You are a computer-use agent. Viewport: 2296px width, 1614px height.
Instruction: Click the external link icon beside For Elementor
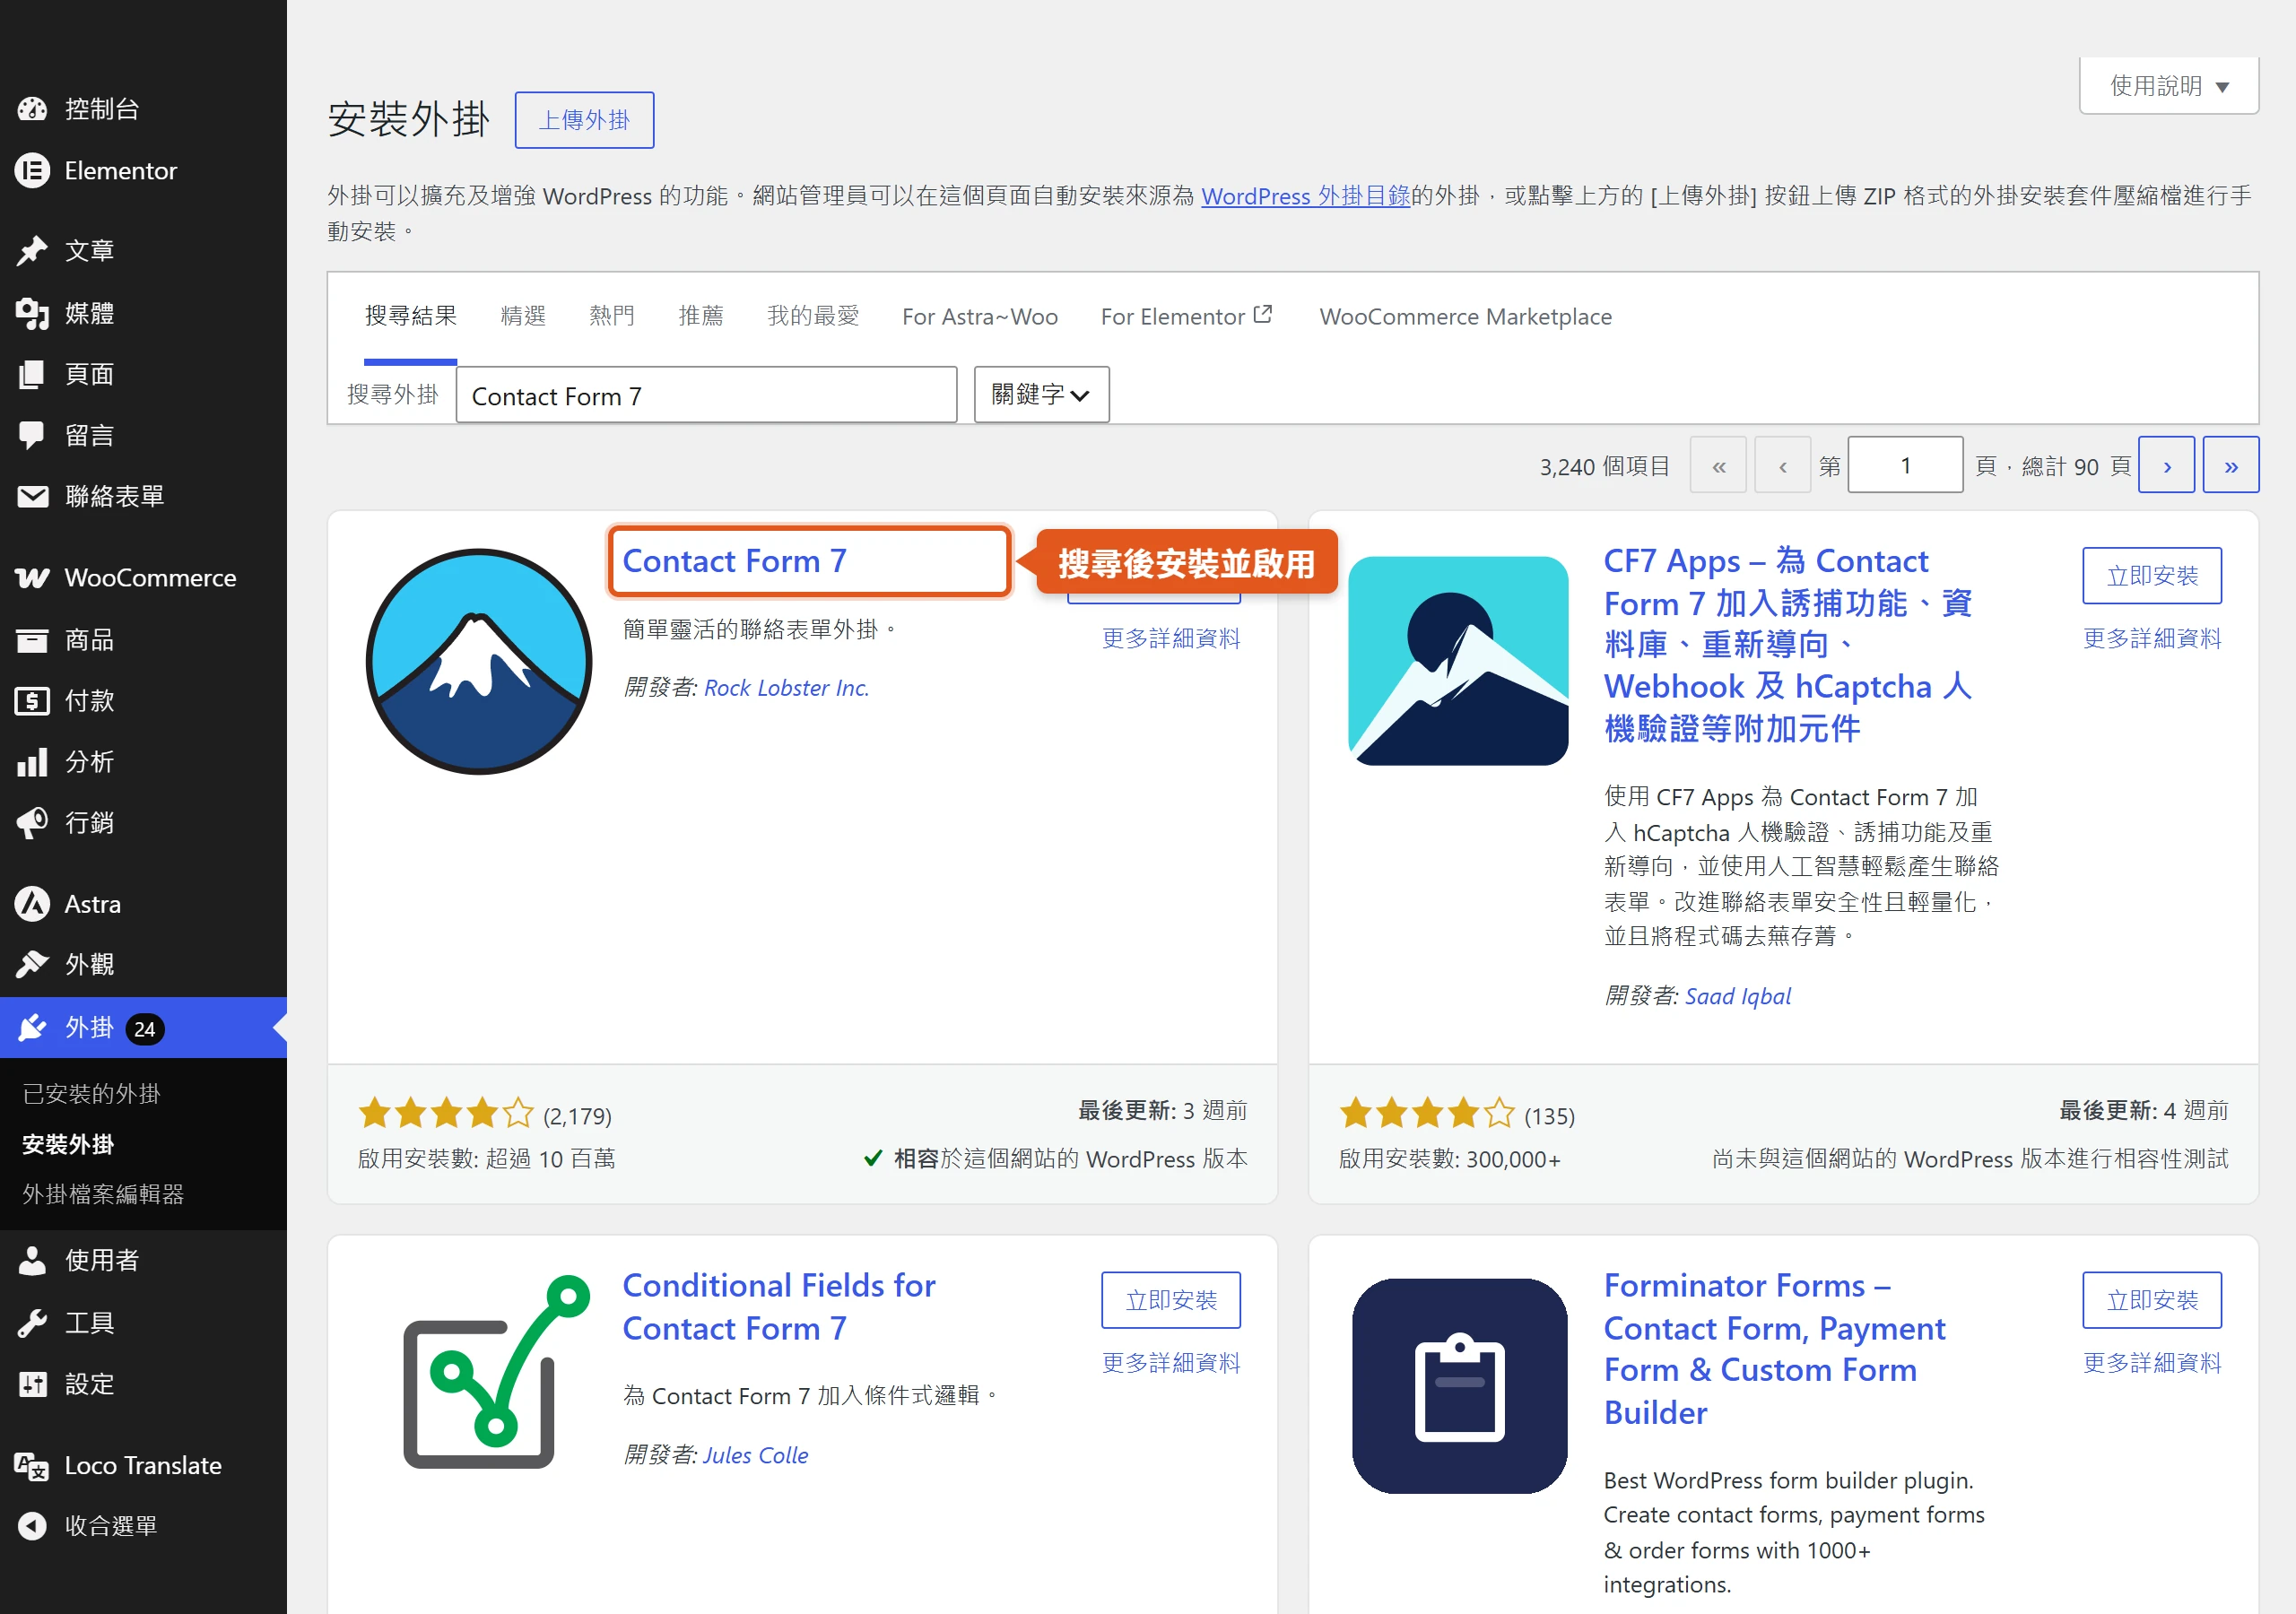tap(1263, 314)
